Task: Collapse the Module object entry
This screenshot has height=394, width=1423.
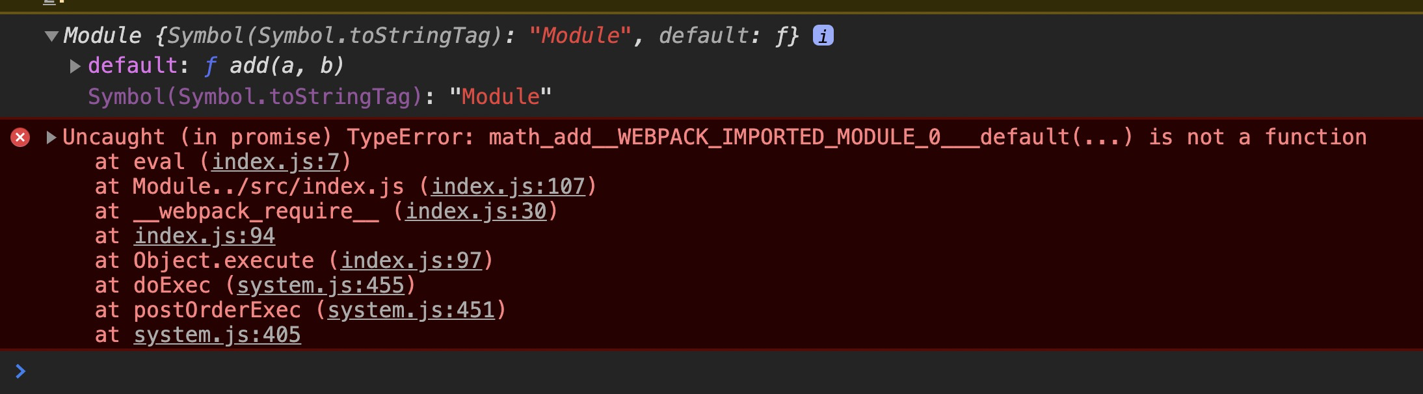Action: click(51, 36)
